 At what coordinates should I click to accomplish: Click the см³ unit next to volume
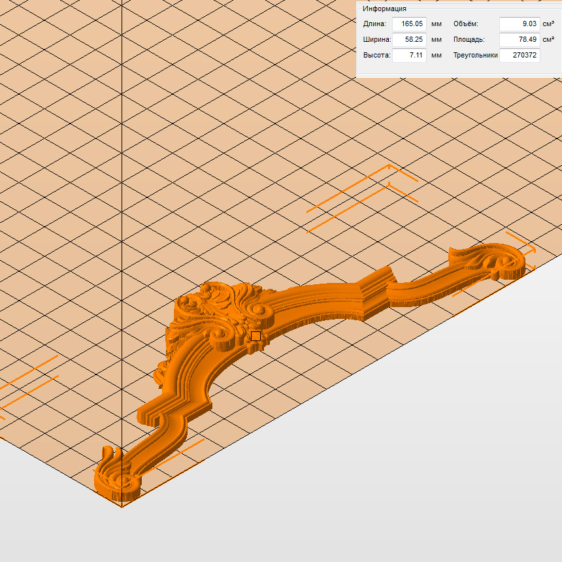[x=548, y=24]
